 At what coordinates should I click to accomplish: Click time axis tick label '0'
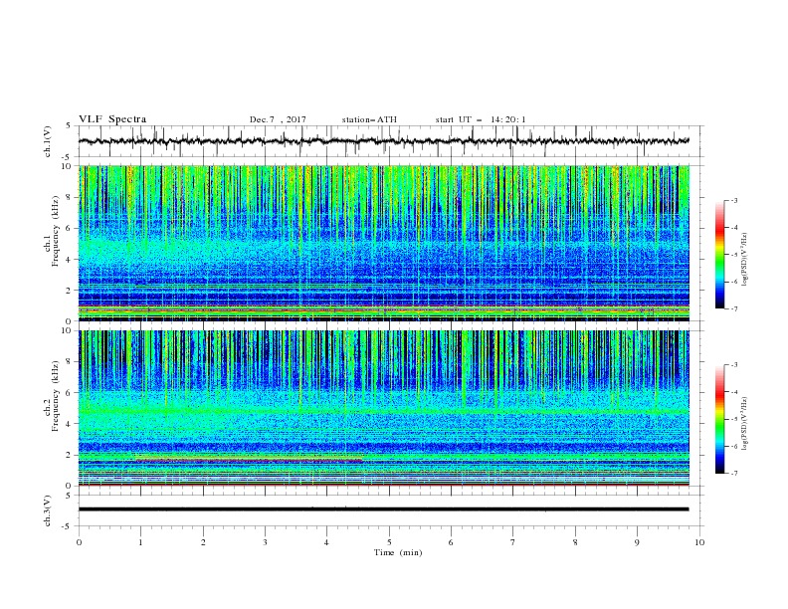pyautogui.click(x=79, y=542)
